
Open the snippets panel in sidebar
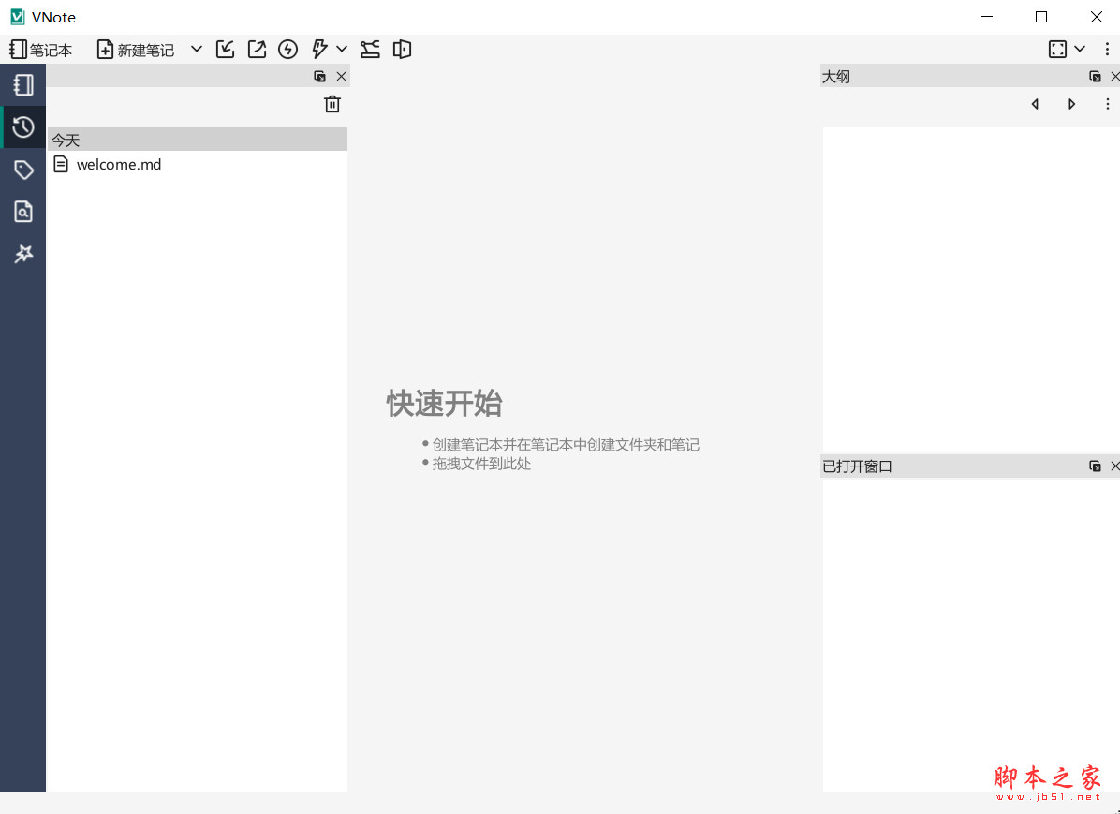click(x=23, y=254)
